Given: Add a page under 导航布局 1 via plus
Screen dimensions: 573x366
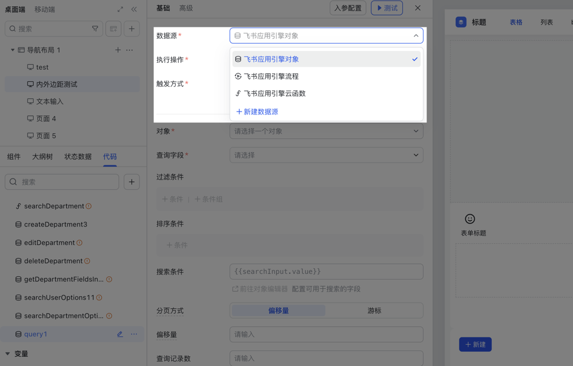Looking at the screenshot, I should (118, 50).
